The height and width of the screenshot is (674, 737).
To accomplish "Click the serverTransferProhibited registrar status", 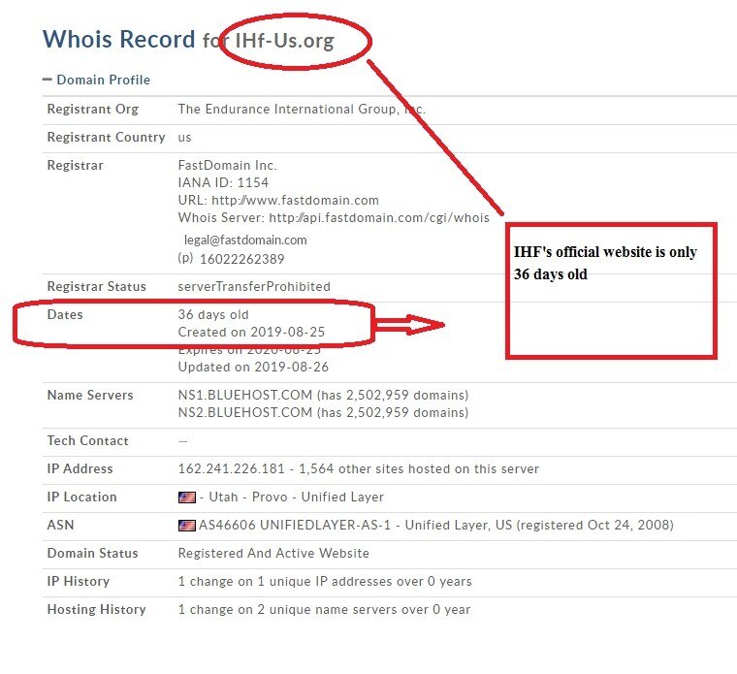I will point(253,286).
